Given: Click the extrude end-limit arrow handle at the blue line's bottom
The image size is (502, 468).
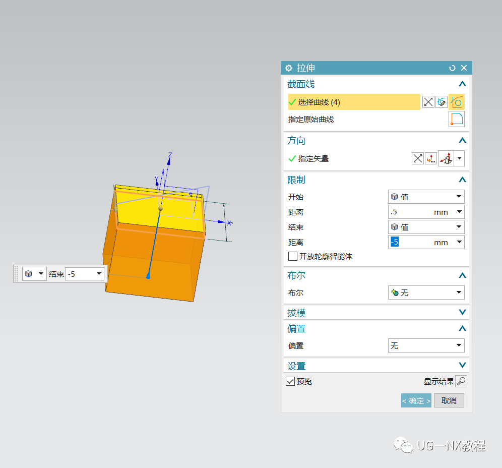Looking at the screenshot, I should point(148,275).
